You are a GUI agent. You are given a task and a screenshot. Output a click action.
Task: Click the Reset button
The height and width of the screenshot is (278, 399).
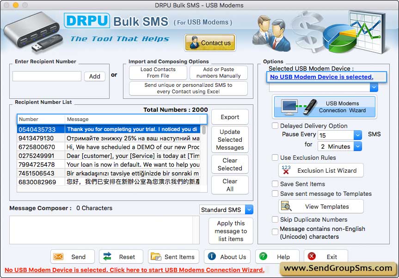point(121,257)
